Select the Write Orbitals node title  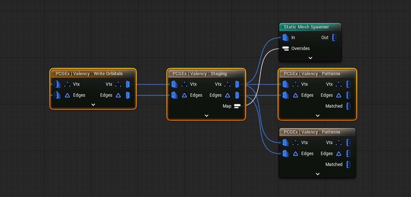[x=89, y=74]
